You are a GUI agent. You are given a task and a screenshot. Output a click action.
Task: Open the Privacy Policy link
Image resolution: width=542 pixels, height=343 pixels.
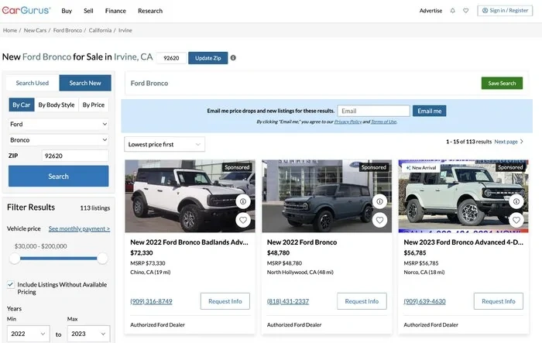(x=348, y=122)
